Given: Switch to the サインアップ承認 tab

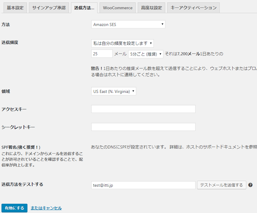Looking at the screenshot, I should tap(49, 8).
